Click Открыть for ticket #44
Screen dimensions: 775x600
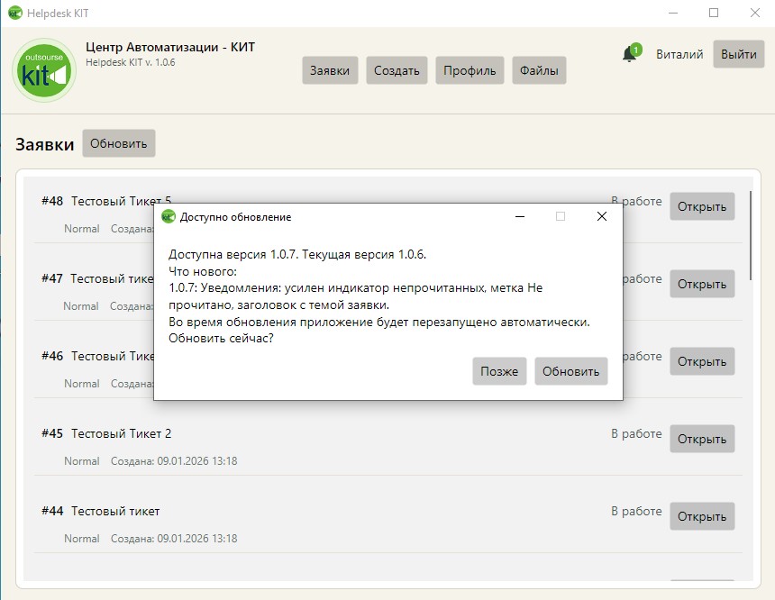tap(701, 516)
